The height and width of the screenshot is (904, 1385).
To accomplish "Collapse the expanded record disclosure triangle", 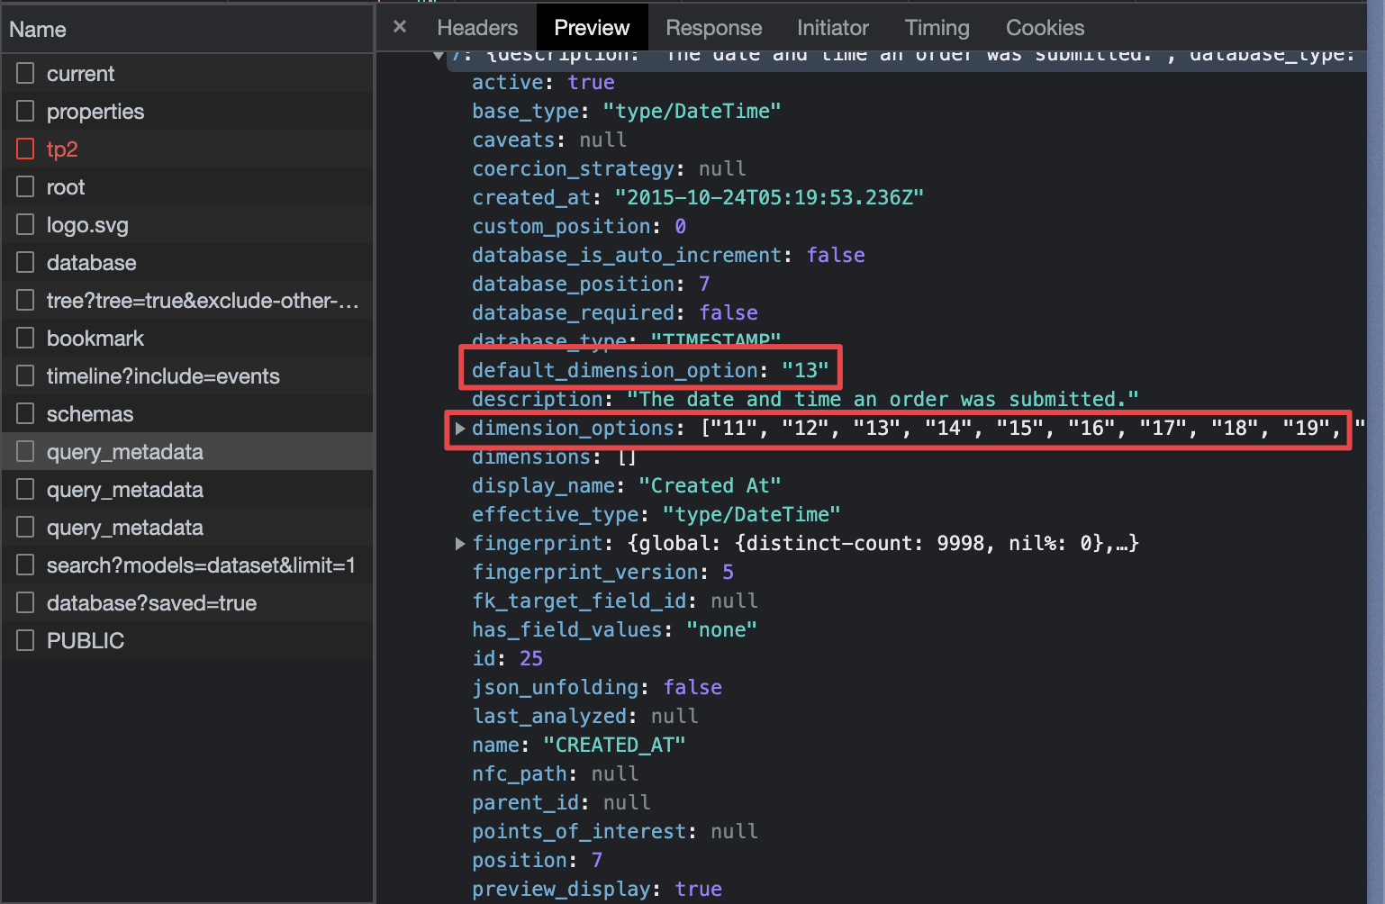I will (439, 54).
